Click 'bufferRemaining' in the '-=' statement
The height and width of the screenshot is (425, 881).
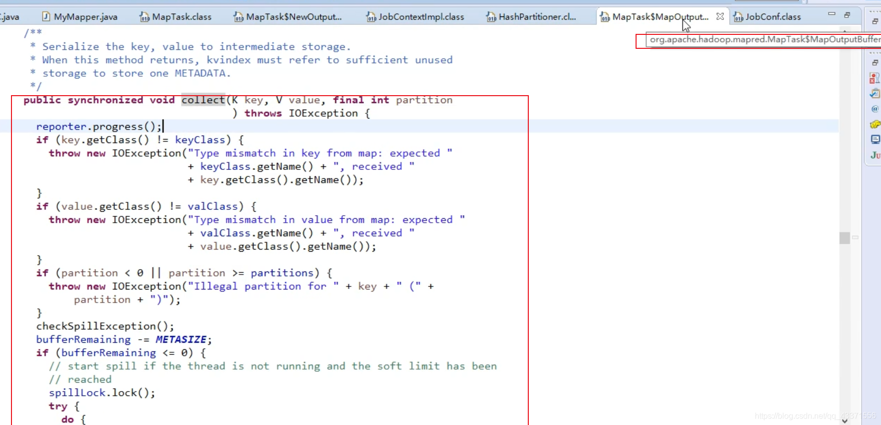coord(83,340)
